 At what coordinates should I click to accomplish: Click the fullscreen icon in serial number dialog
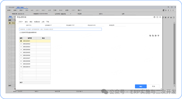tap(157, 17)
